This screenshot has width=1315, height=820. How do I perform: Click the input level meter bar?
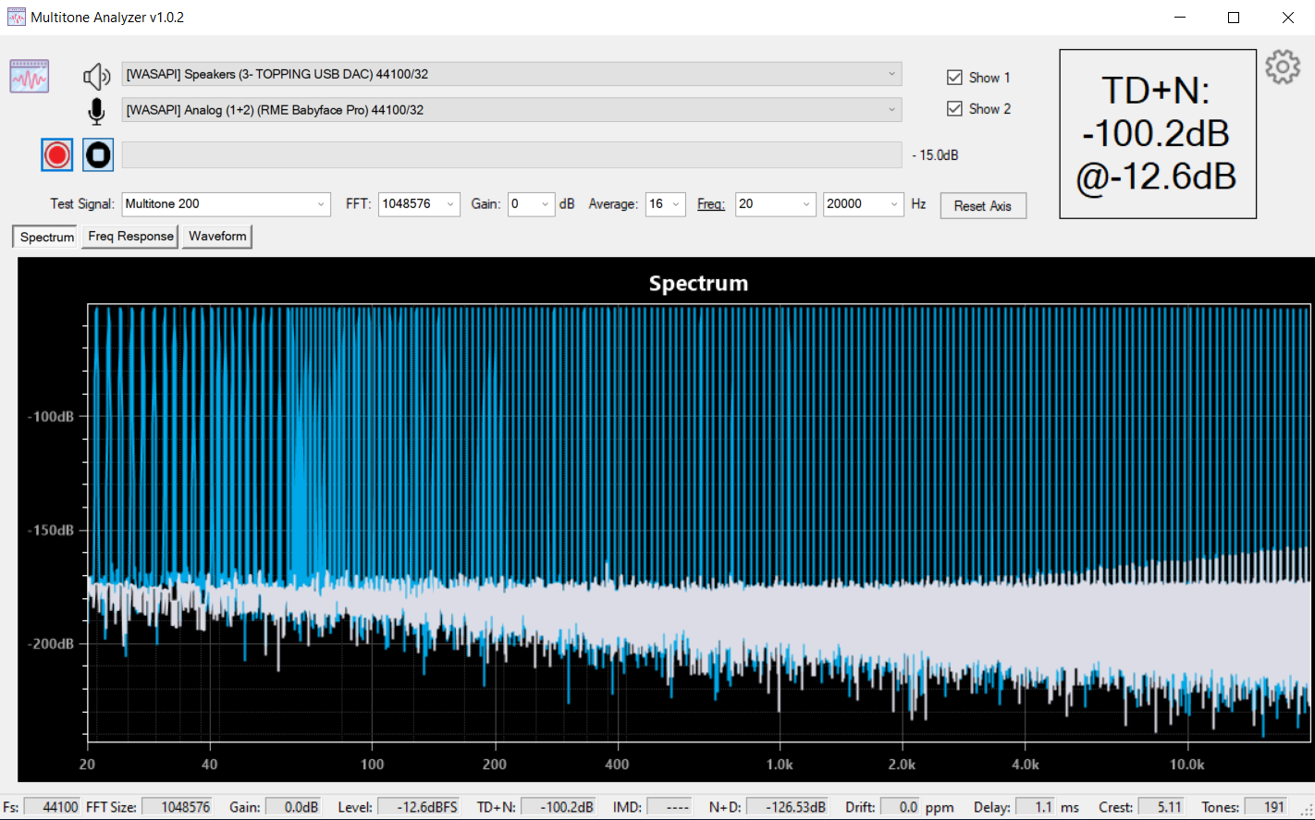(x=512, y=155)
